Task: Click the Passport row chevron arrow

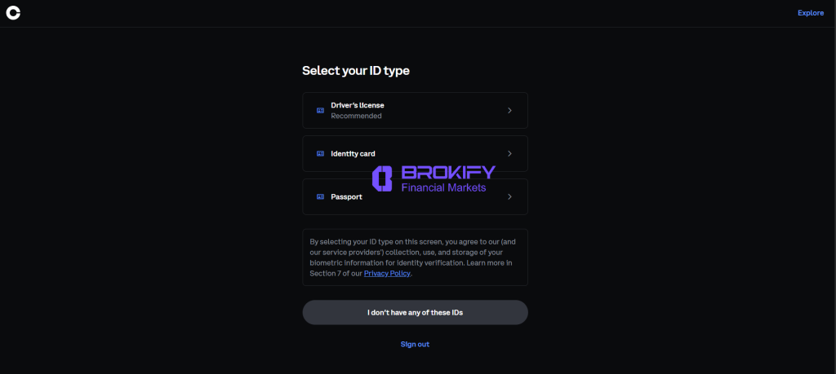Action: [509, 196]
